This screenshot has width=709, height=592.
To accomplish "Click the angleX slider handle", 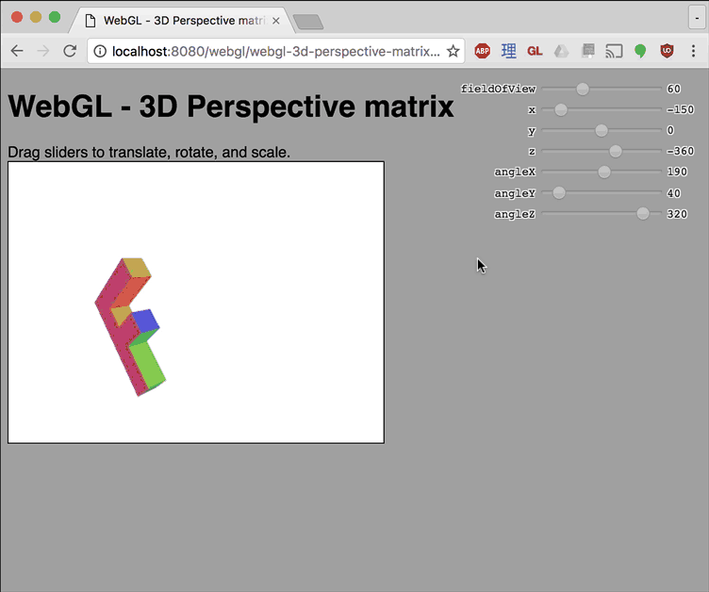I will click(x=604, y=172).
